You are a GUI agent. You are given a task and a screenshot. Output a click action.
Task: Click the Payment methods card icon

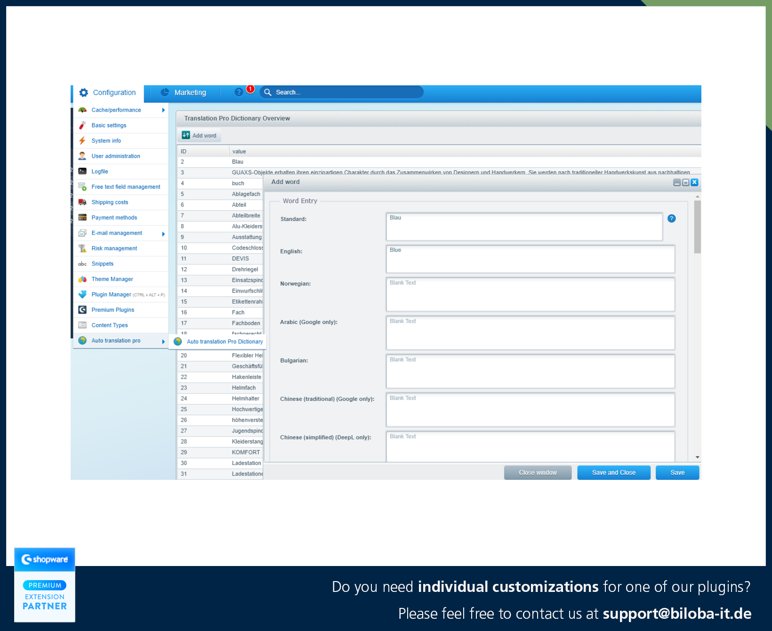point(82,218)
